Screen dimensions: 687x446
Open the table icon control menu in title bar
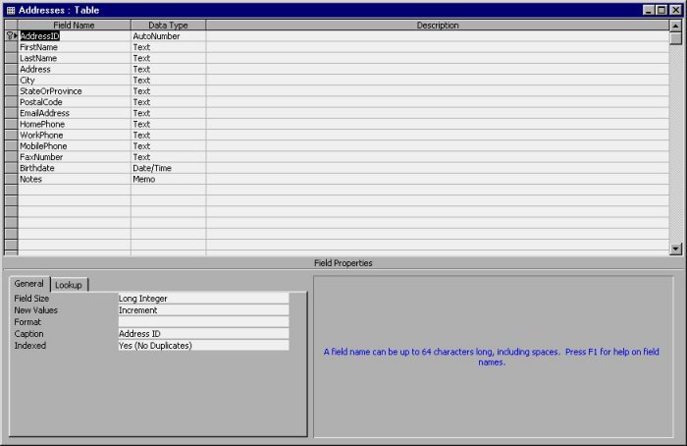pyautogui.click(x=11, y=9)
